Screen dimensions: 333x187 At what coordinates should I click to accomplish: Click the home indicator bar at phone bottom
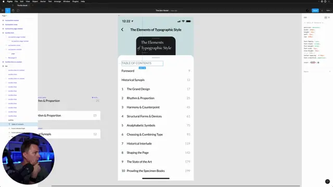[x=156, y=178]
